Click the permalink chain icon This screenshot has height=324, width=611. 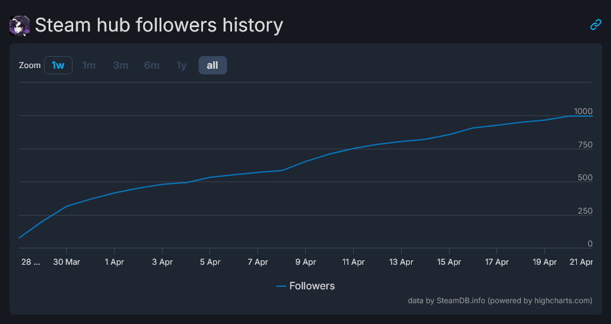(x=595, y=25)
